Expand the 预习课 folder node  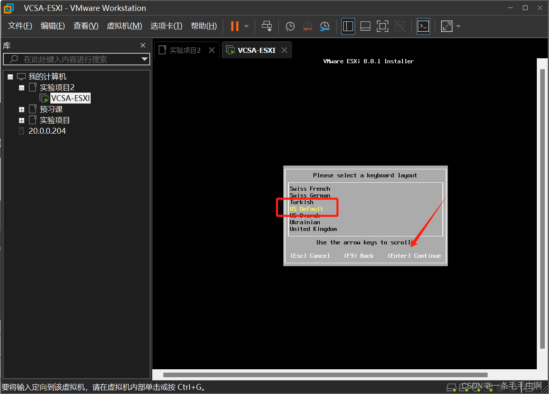click(21, 109)
